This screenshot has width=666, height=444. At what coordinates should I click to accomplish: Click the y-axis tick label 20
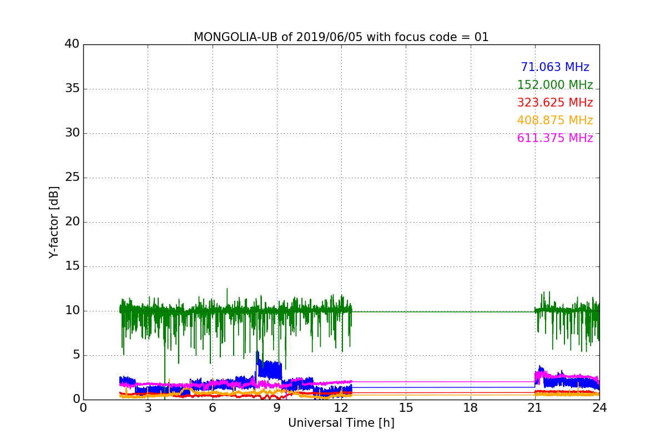tap(72, 222)
